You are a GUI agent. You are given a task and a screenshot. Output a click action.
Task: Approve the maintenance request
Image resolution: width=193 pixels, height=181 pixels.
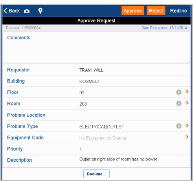(x=132, y=11)
